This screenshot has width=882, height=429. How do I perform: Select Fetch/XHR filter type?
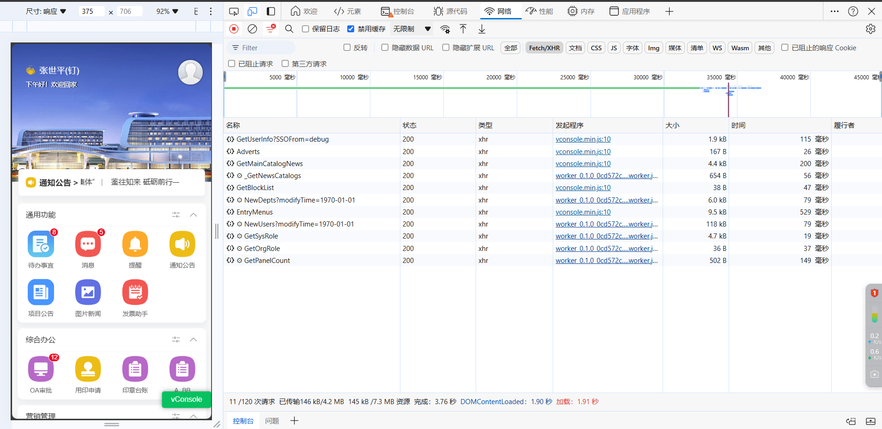pos(544,48)
